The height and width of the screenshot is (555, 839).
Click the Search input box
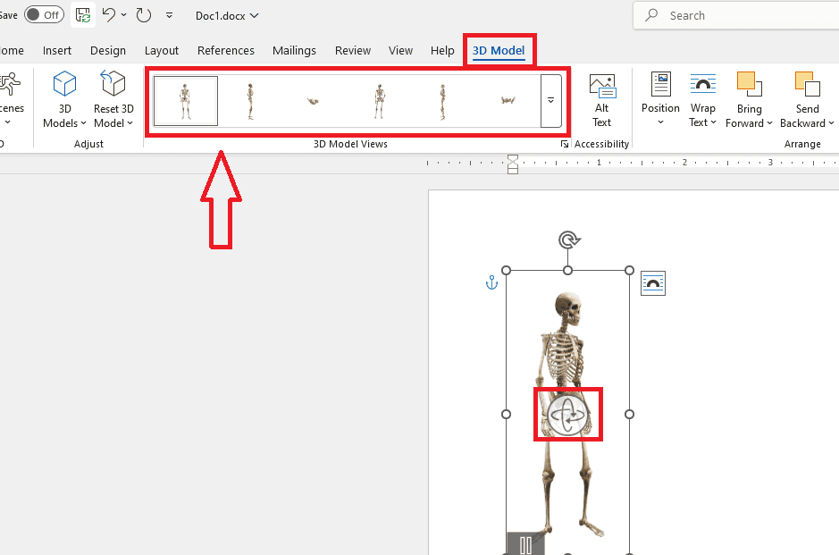[x=735, y=15]
